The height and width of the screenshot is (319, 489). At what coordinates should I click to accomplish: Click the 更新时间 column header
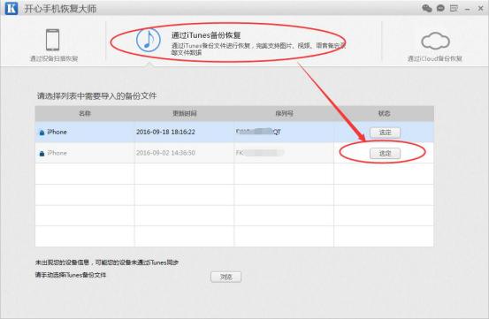pyautogui.click(x=184, y=113)
